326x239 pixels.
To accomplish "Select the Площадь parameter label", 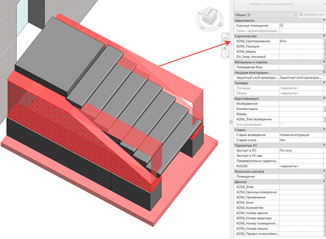I will [x=243, y=88].
